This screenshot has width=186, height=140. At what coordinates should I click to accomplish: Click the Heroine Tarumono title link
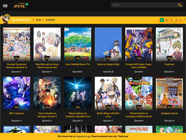coord(17,66)
